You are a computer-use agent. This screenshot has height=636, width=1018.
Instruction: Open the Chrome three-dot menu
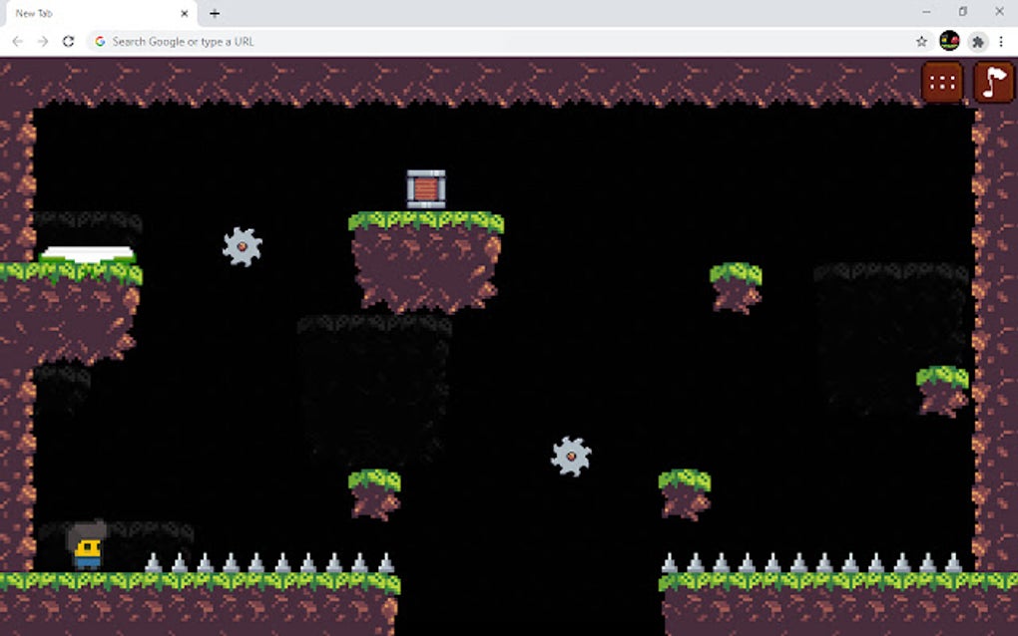pyautogui.click(x=1001, y=42)
